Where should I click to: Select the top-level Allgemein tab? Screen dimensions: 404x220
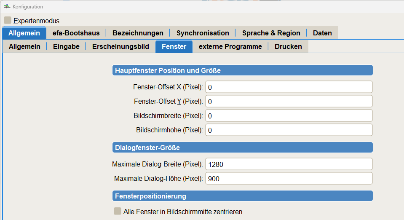click(x=24, y=33)
